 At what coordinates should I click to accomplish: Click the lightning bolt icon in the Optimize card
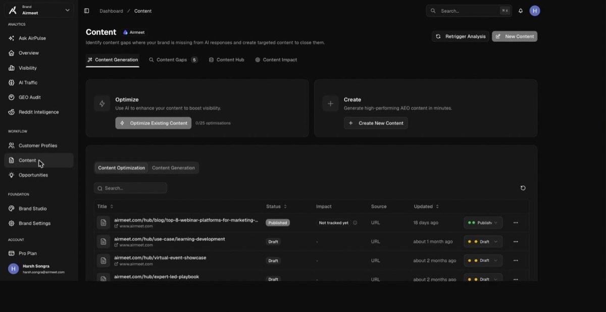point(102,103)
